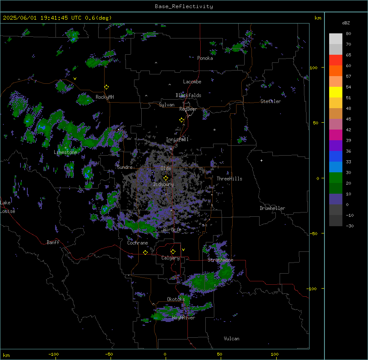
Task: Click the light blue 30-33 dBZ legend swatch
Action: coord(336,167)
